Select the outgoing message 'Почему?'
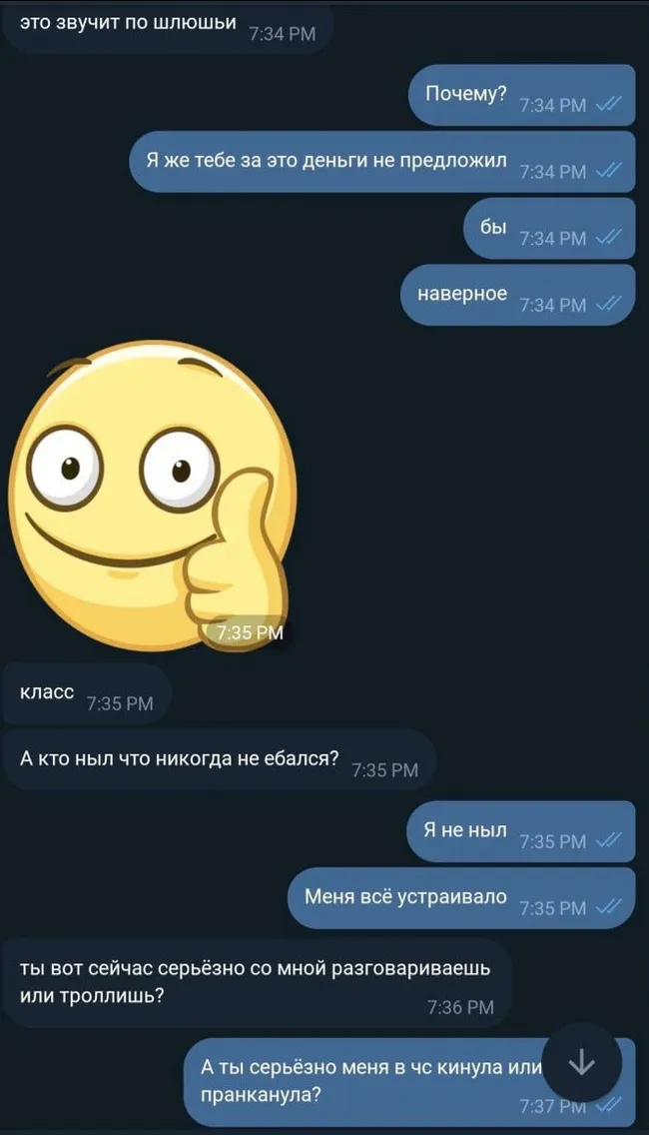This screenshot has width=649, height=1135. (x=521, y=95)
